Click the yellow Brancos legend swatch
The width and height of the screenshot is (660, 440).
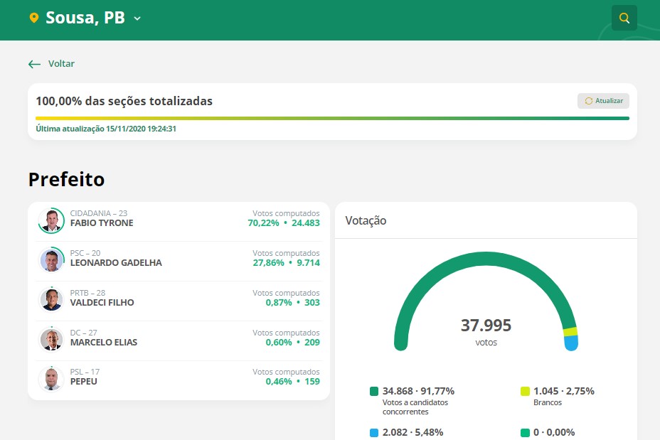[525, 391]
